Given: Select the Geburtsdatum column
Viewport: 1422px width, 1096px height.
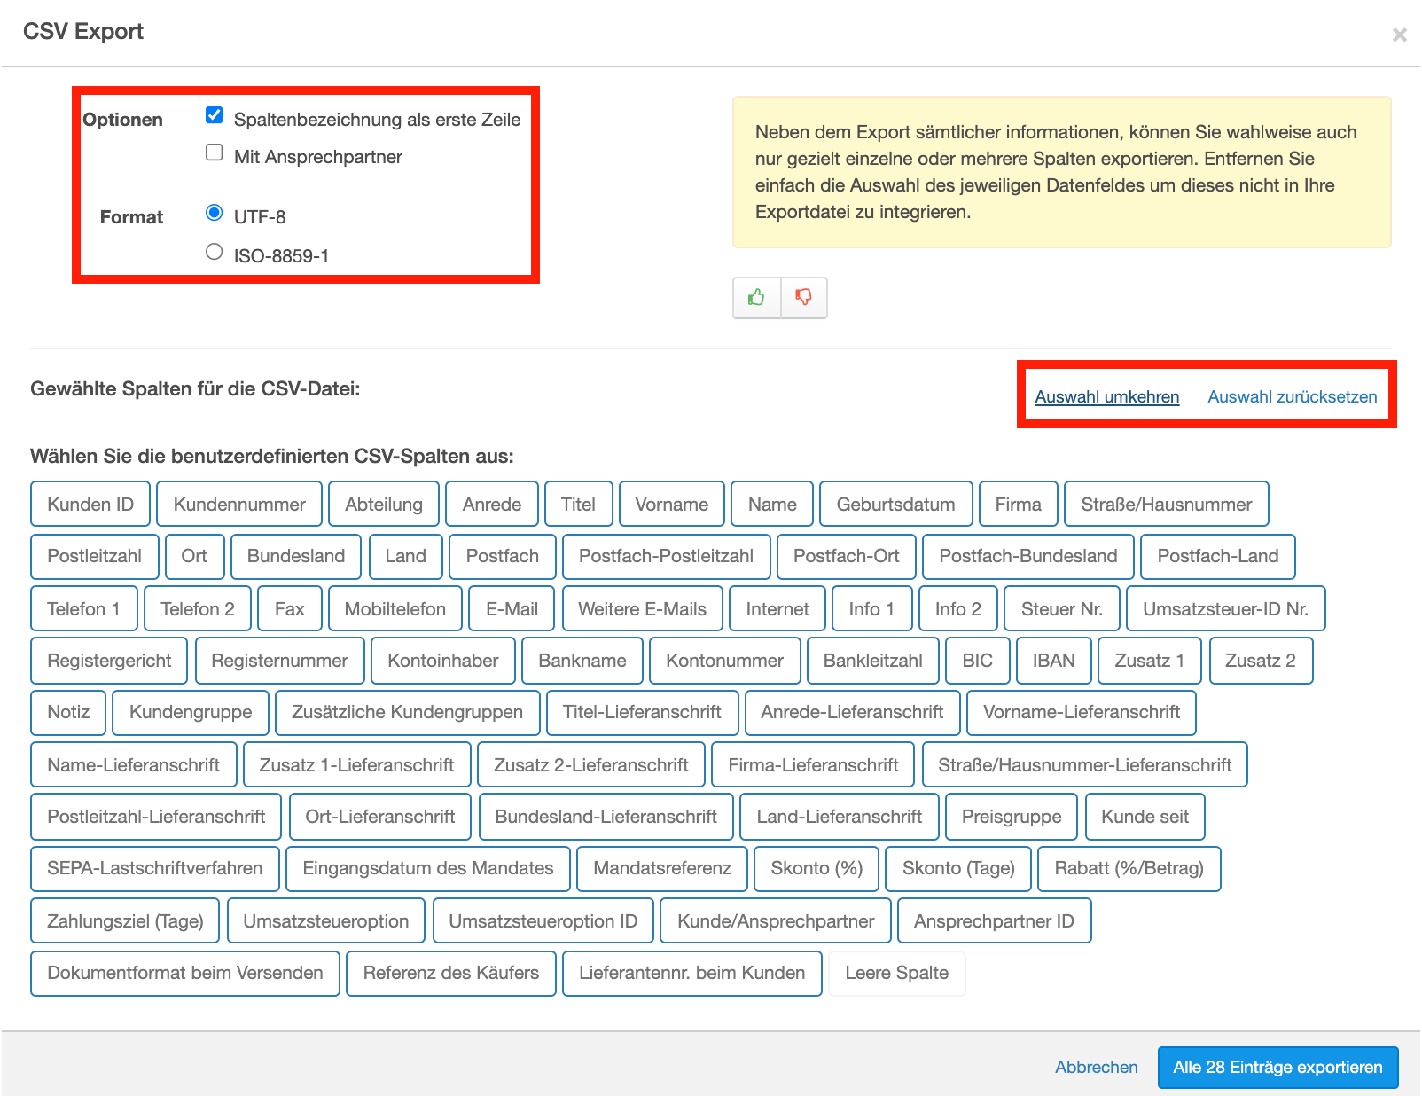Looking at the screenshot, I should pos(895,505).
